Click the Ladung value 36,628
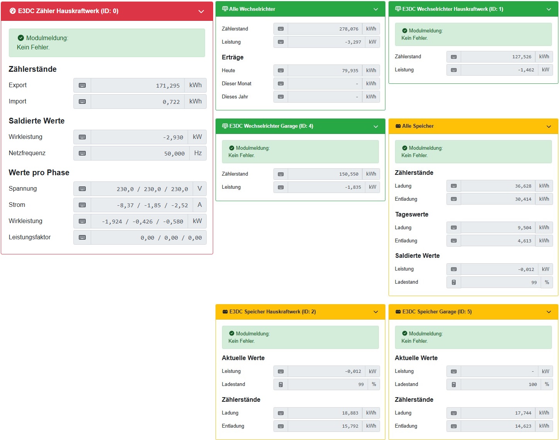Screen dimensions: 560x440 (x=498, y=186)
